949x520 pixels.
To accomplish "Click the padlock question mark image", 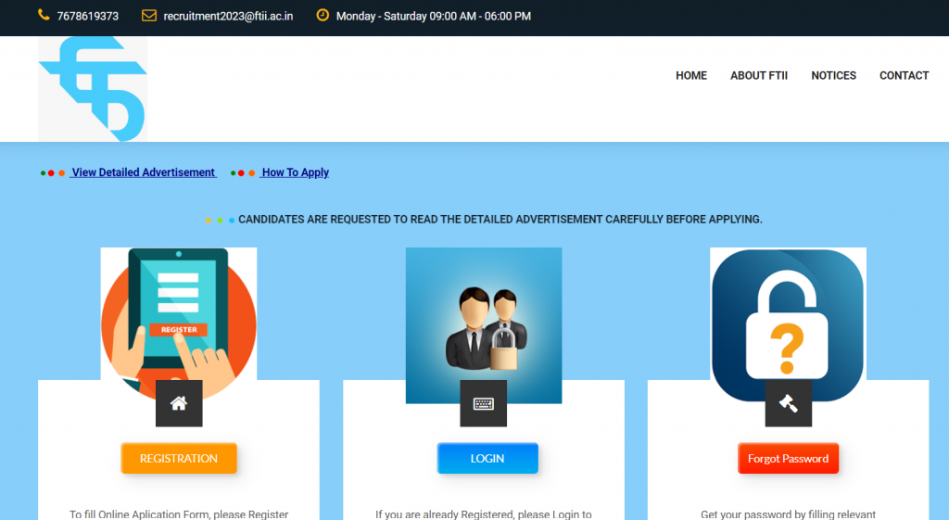I will [x=788, y=315].
